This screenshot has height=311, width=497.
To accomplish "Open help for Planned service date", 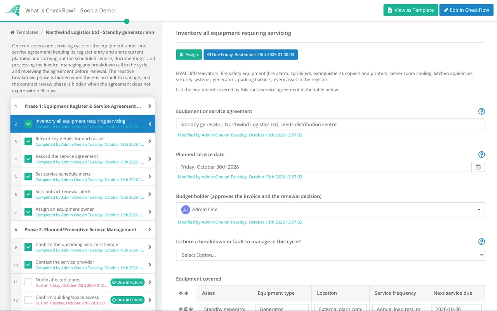I will [481, 154].
